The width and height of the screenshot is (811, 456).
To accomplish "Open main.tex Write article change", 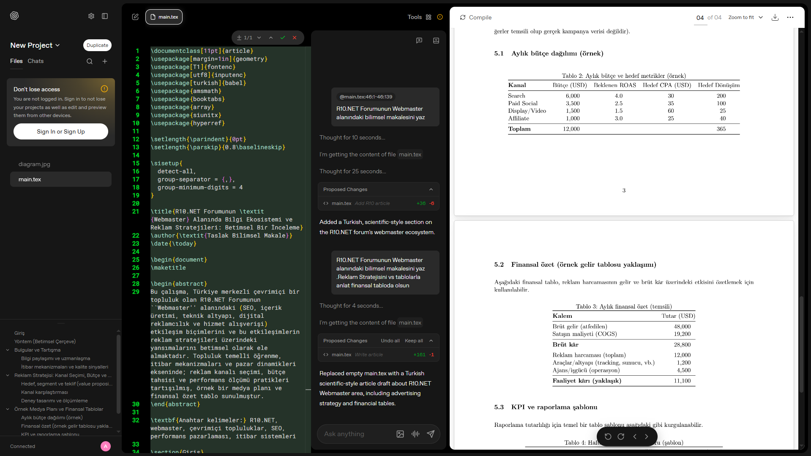I will pyautogui.click(x=379, y=355).
